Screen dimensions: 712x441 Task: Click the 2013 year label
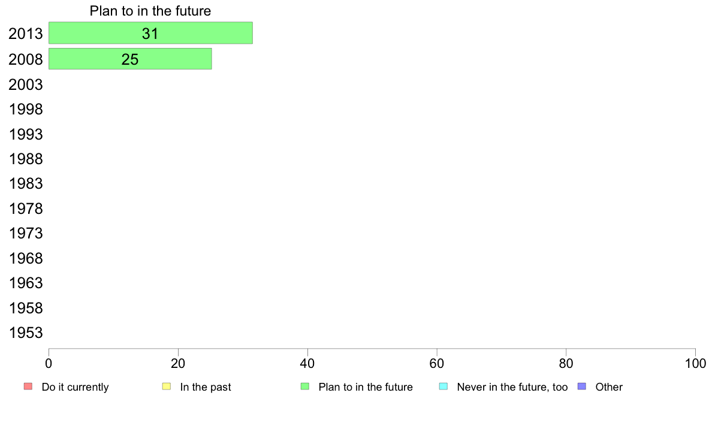pyautogui.click(x=25, y=34)
